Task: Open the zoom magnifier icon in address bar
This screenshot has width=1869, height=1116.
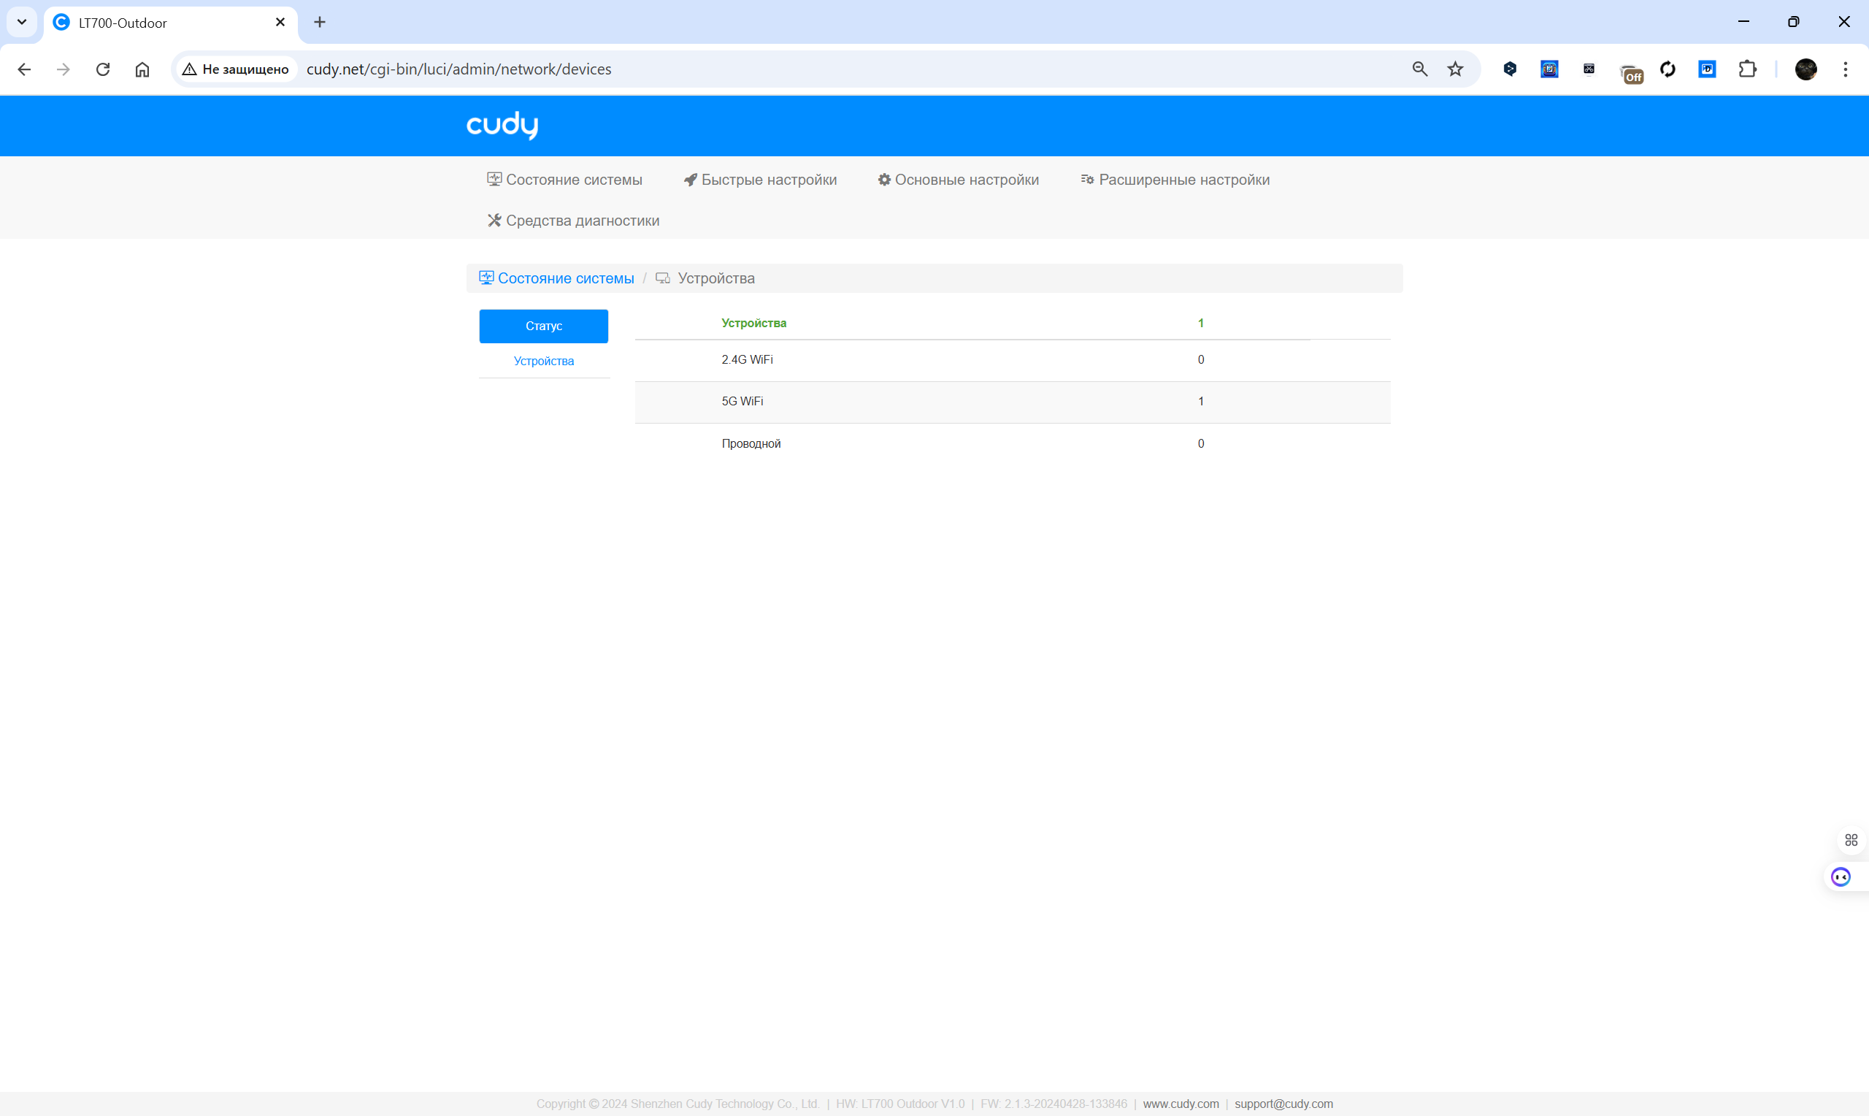Action: point(1419,69)
